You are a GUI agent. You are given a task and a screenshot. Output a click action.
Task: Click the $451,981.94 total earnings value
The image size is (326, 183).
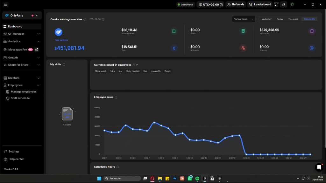[x=69, y=48]
